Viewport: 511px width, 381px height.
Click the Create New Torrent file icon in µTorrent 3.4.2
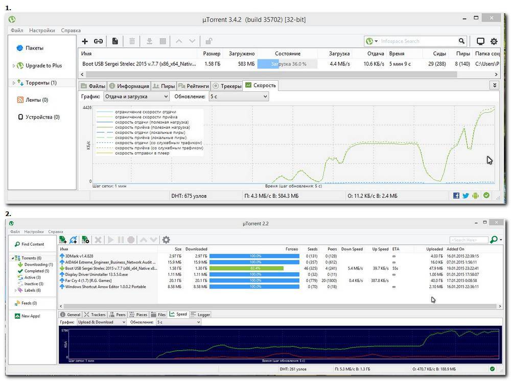pyautogui.click(x=115, y=41)
